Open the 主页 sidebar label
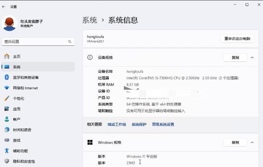Viewport: 263px width, 167px height. (17, 56)
